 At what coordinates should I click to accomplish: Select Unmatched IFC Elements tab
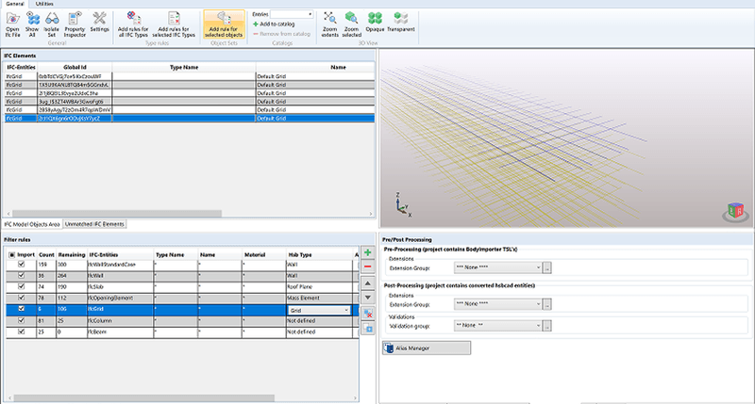(94, 224)
